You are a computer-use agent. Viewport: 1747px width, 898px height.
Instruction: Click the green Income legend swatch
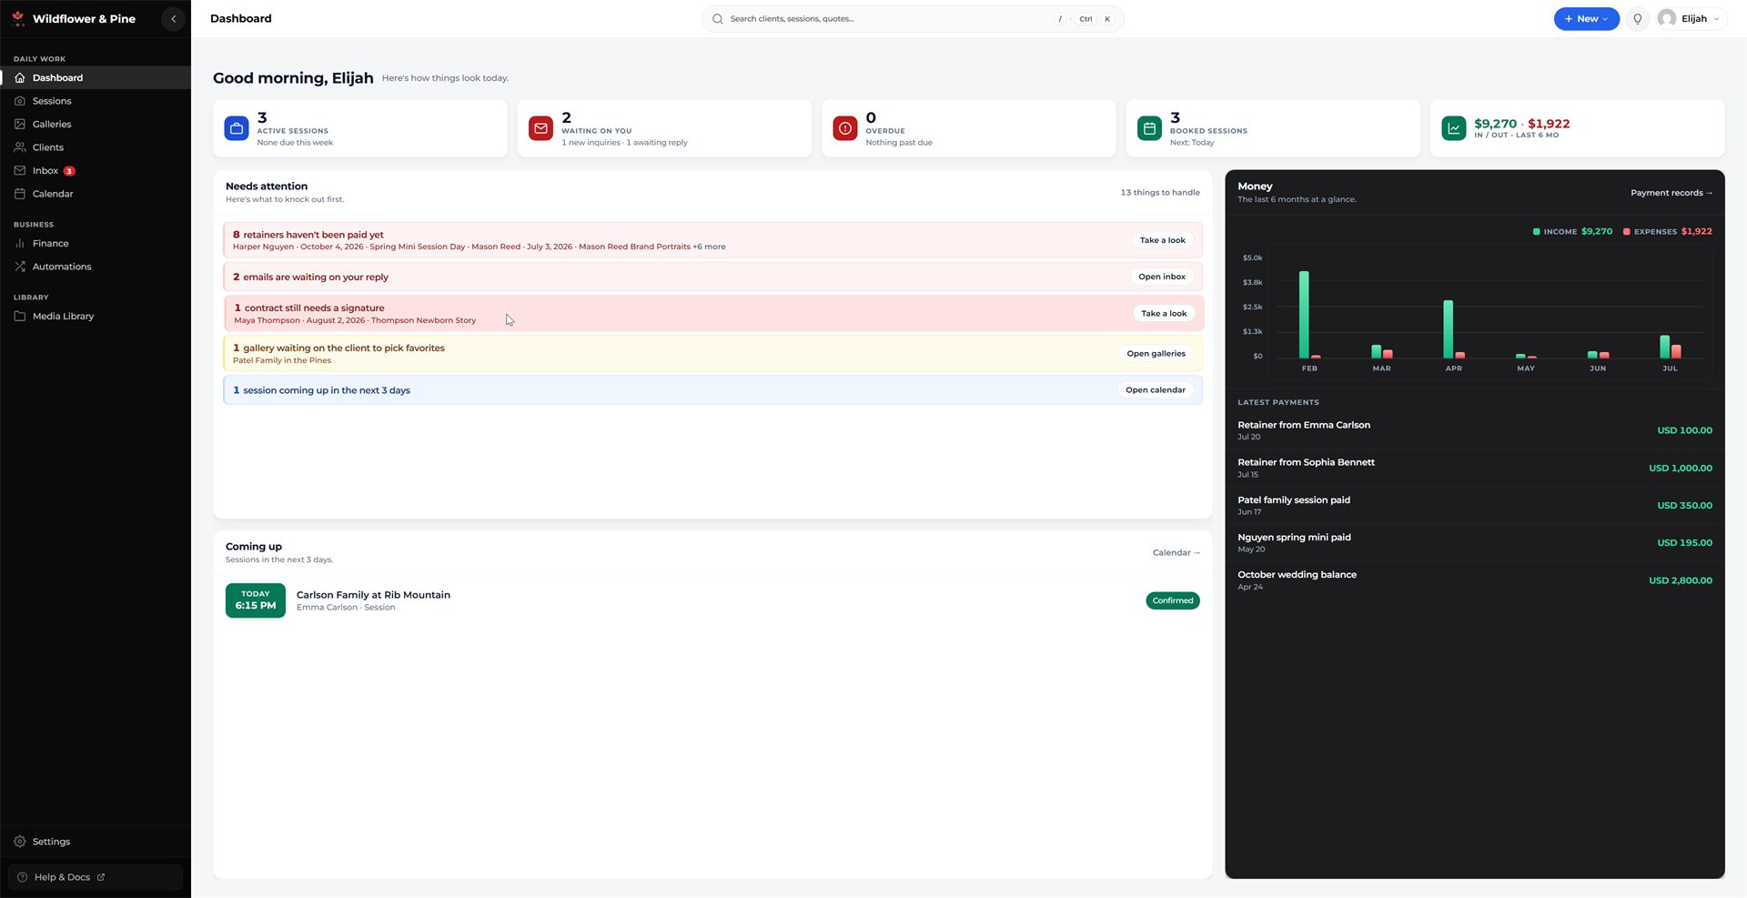point(1536,231)
